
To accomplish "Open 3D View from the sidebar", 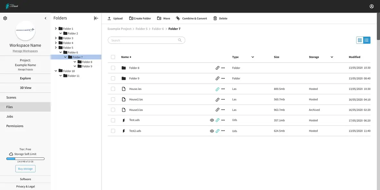I will pos(25,88).
